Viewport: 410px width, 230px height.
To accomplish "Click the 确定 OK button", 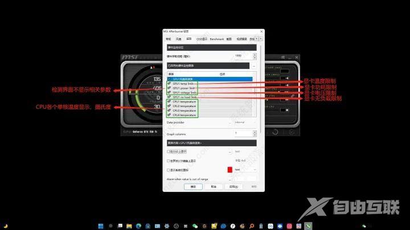I will pos(193,187).
